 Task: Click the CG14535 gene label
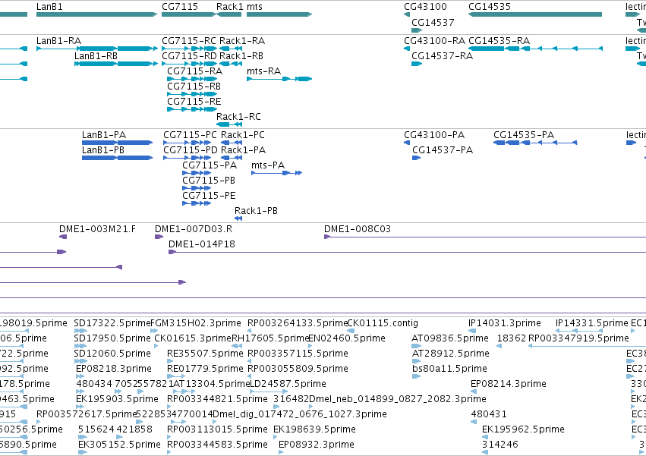(490, 7)
